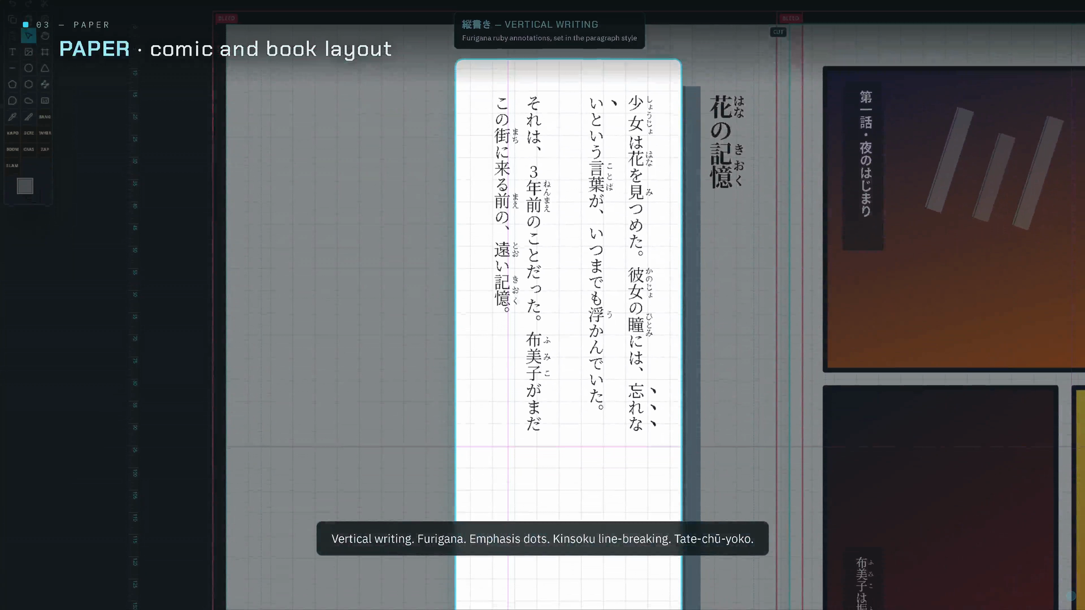
Task: Insert the SLAM sound effect
Action: [12, 166]
